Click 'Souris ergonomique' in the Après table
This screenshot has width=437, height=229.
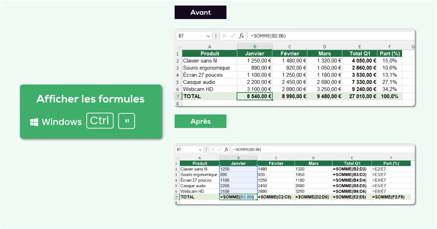click(x=199, y=174)
